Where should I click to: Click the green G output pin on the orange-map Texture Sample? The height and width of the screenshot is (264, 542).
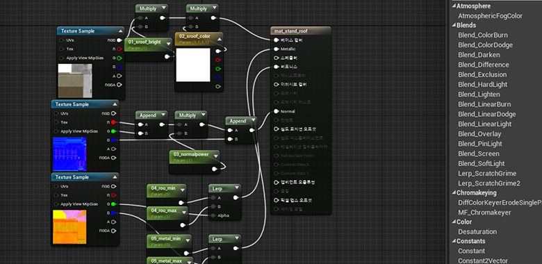113,204
